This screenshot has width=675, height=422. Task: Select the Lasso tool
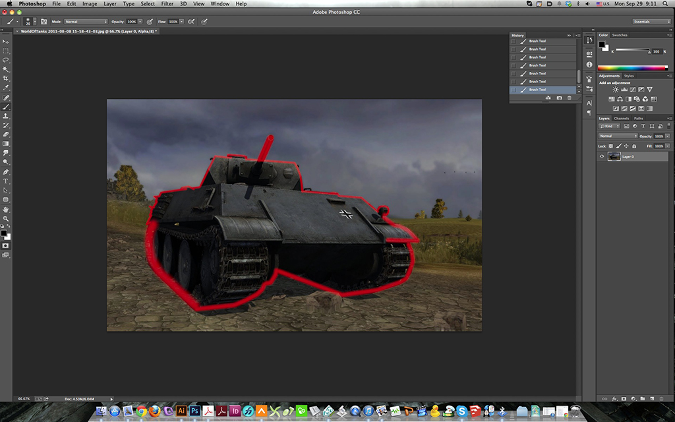pyautogui.click(x=5, y=60)
